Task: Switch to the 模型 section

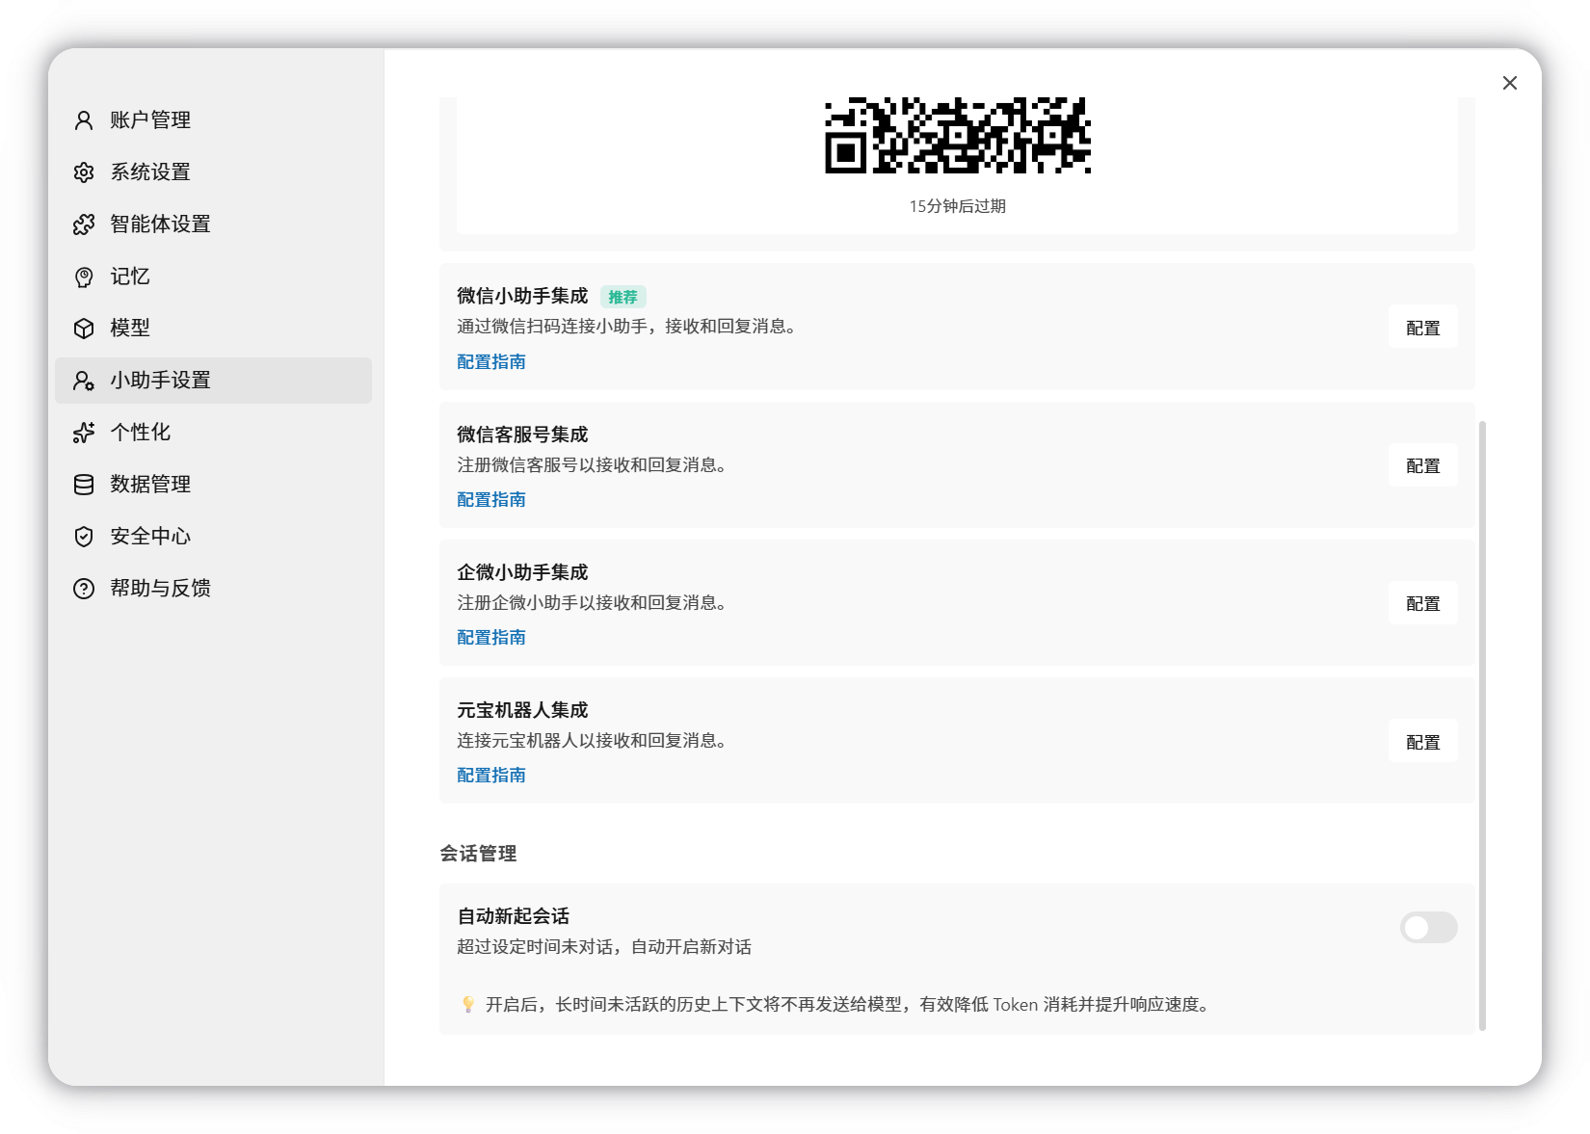Action: 213,329
